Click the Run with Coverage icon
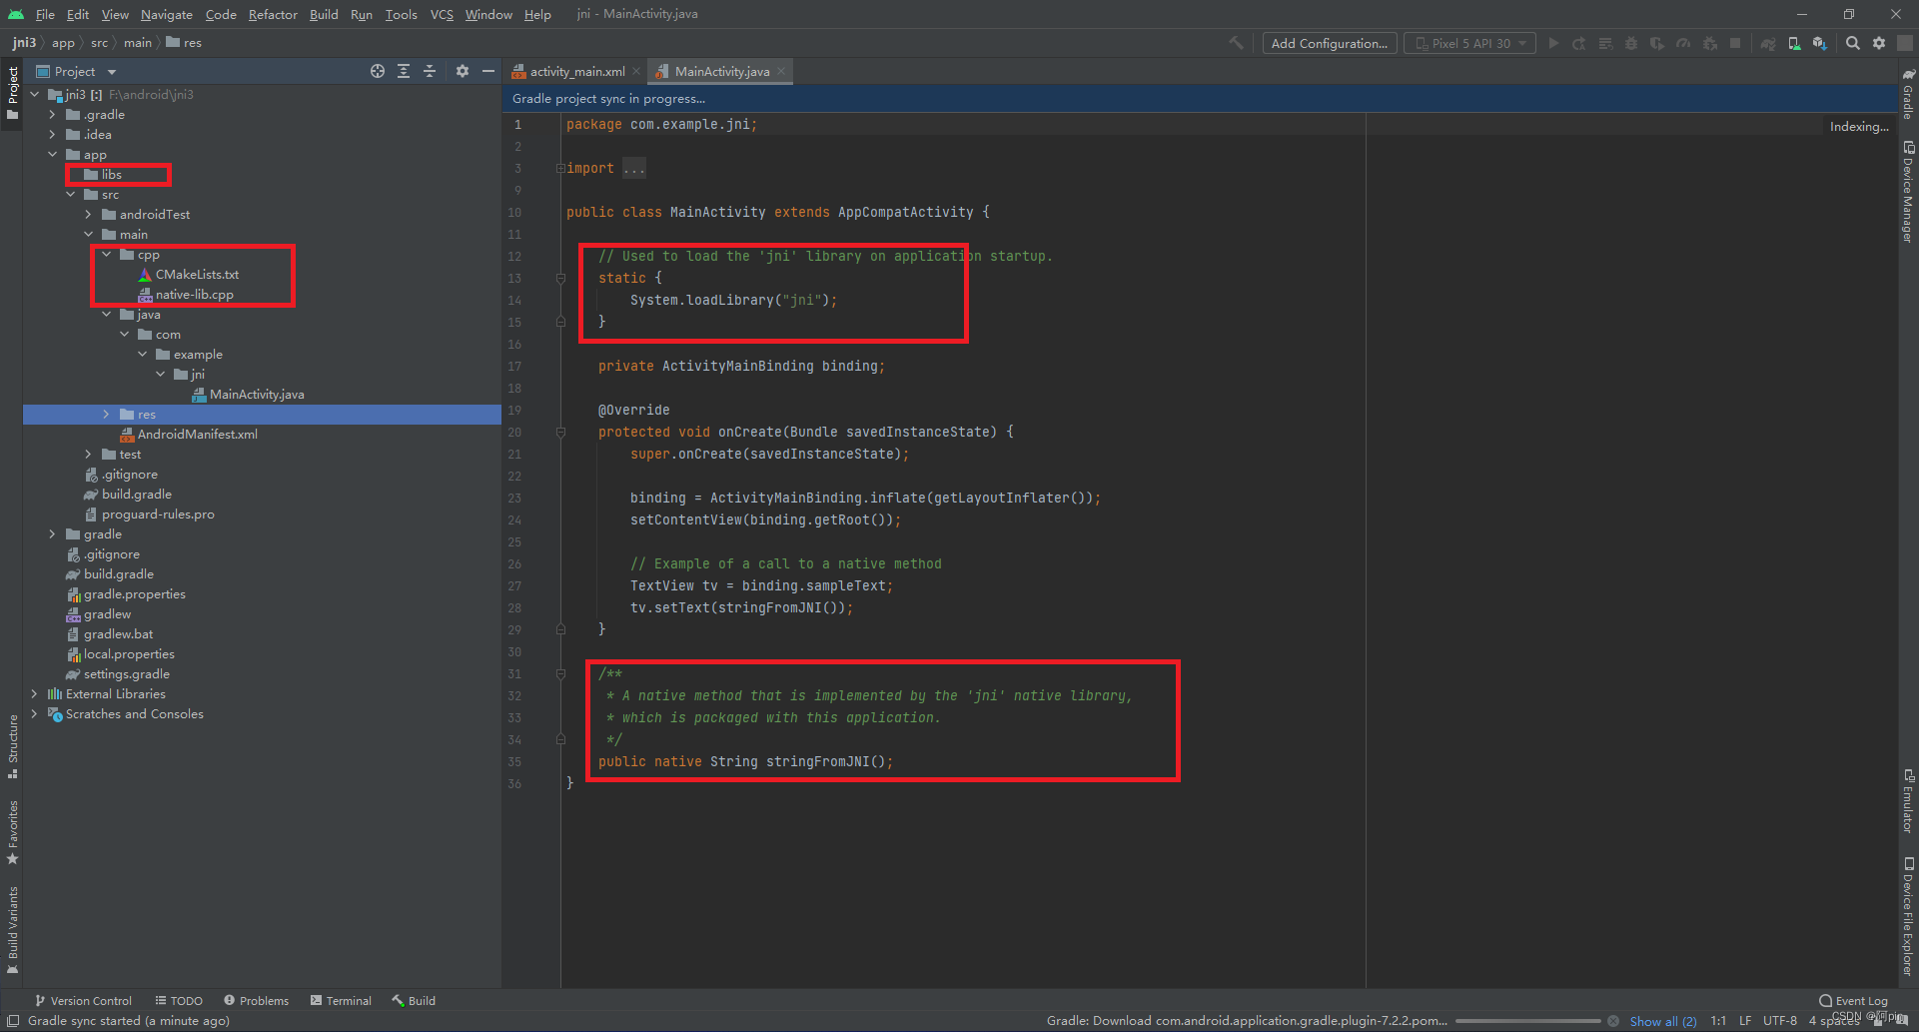This screenshot has height=1032, width=1919. tap(1657, 43)
